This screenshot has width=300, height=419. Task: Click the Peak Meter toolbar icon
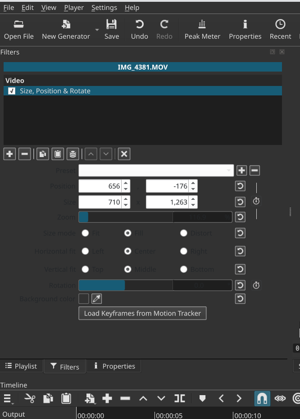[202, 29]
